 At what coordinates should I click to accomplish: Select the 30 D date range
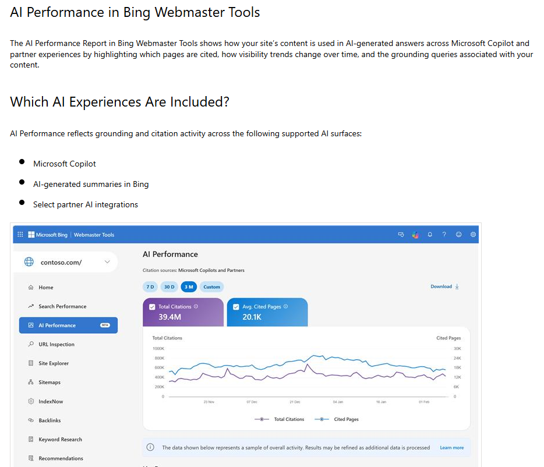click(169, 287)
